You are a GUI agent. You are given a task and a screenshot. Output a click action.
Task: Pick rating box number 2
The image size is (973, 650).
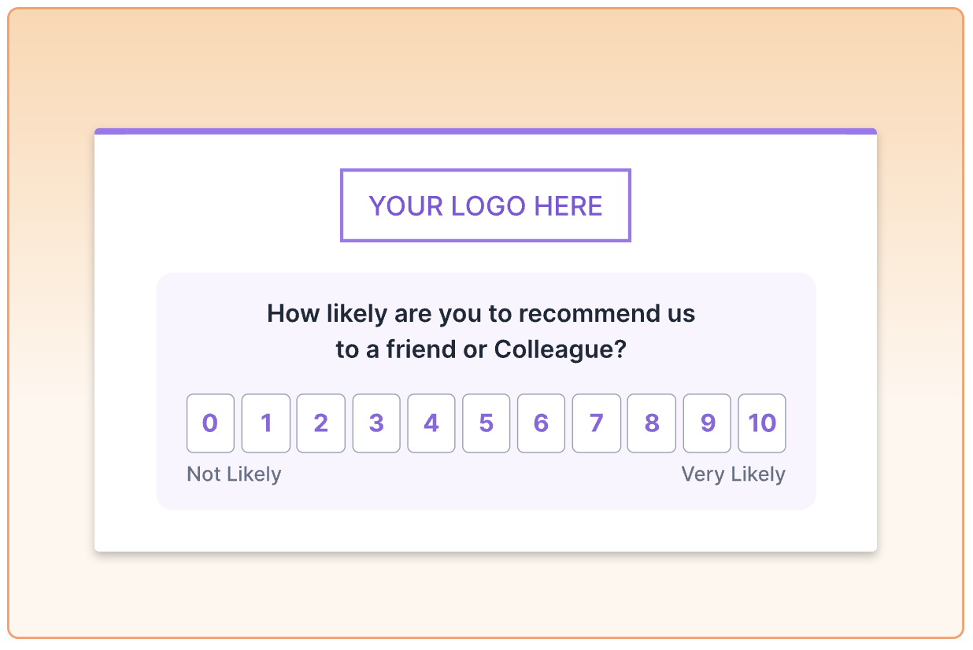pyautogui.click(x=320, y=423)
